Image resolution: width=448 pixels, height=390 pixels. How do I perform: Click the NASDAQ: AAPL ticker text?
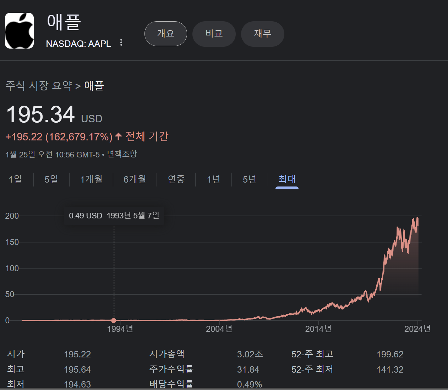coord(78,44)
